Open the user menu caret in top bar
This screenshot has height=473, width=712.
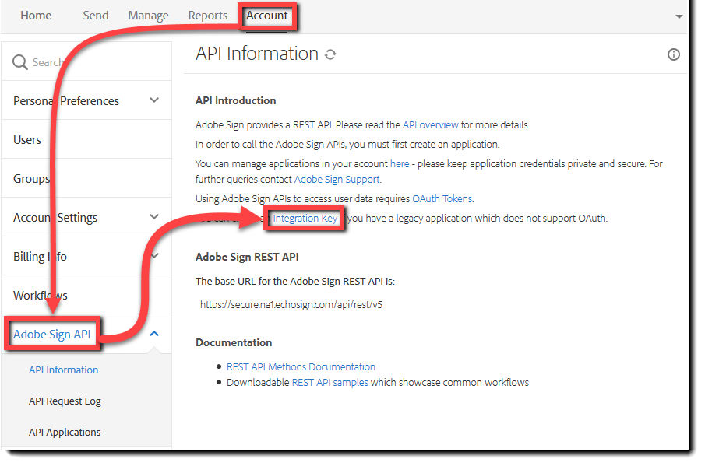point(679,16)
